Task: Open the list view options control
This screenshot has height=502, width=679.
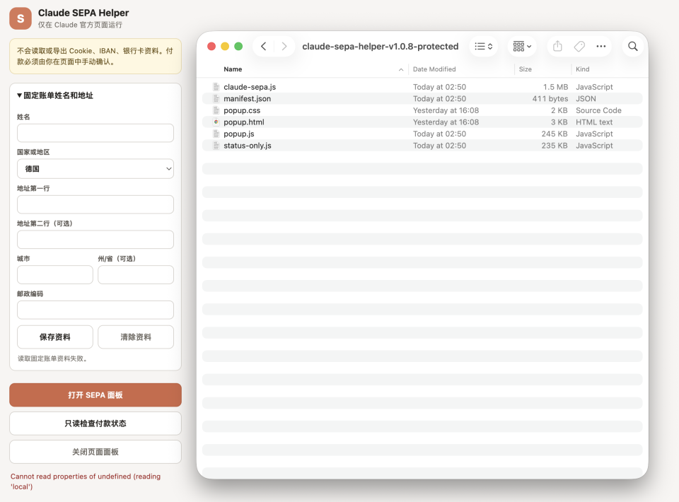Action: coord(483,46)
